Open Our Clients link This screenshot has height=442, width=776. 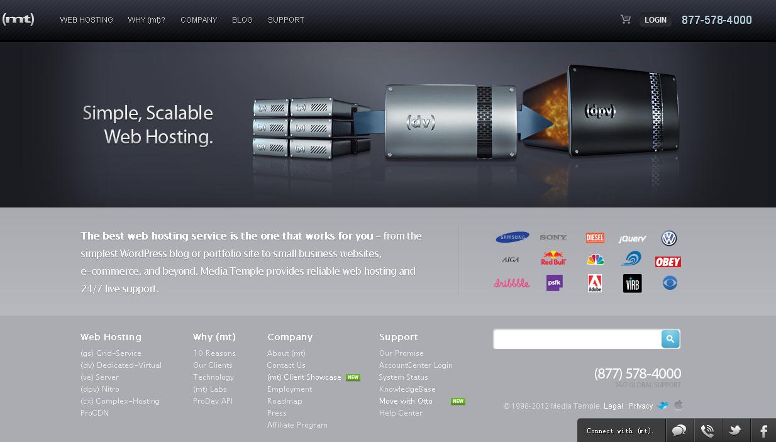pos(213,365)
